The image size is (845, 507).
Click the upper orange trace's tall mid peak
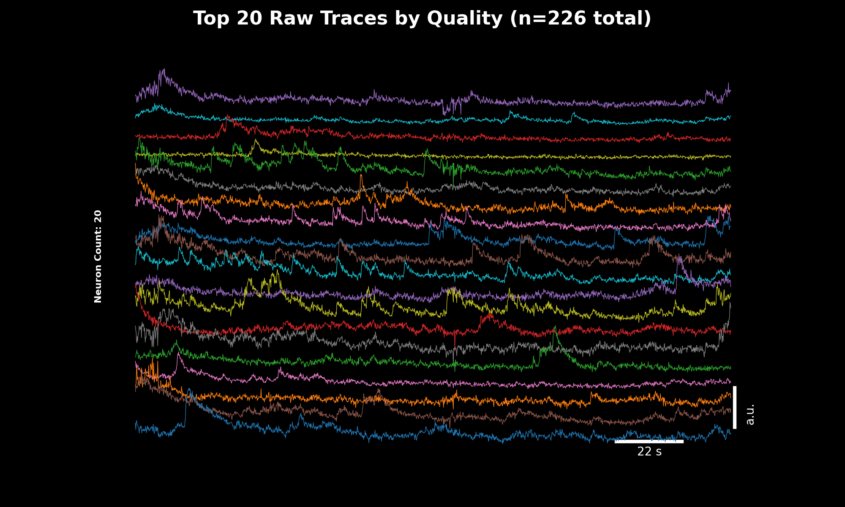coord(361,177)
